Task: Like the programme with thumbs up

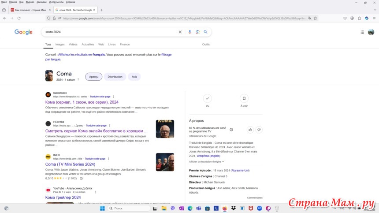Action: (250, 130)
